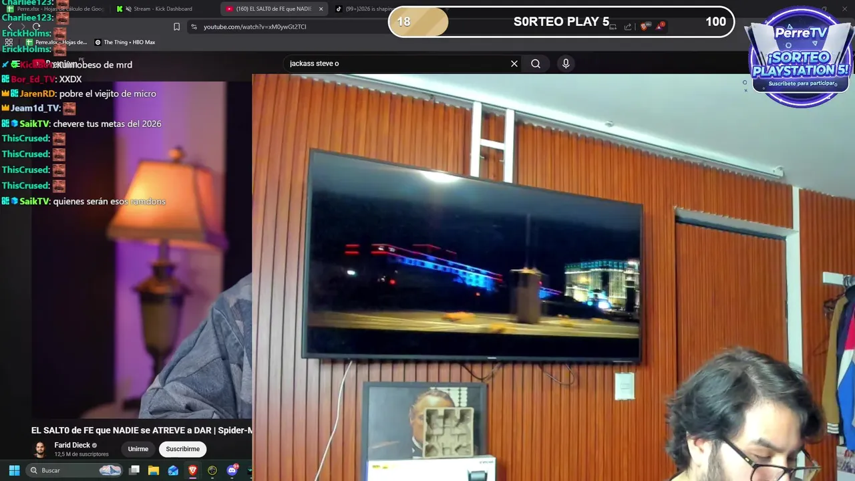Screen dimensions: 855x481
Task: Click JarenRD chat message pobre el viejito
Action: click(79, 94)
